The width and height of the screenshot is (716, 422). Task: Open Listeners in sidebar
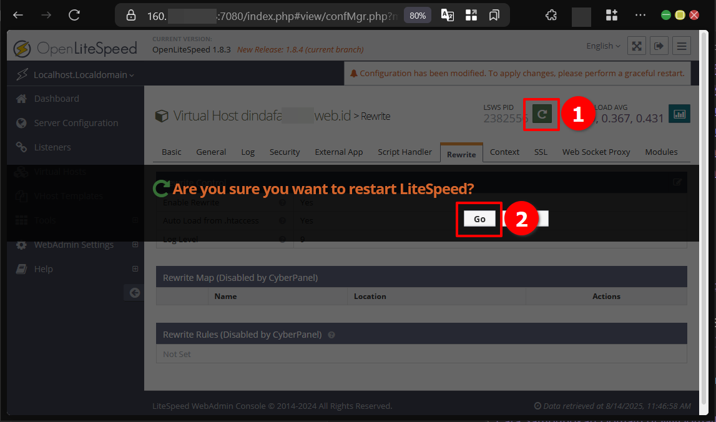[x=52, y=147]
